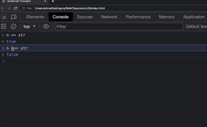
Task: Open the top JavaScript context dropdown
Action: point(29,27)
